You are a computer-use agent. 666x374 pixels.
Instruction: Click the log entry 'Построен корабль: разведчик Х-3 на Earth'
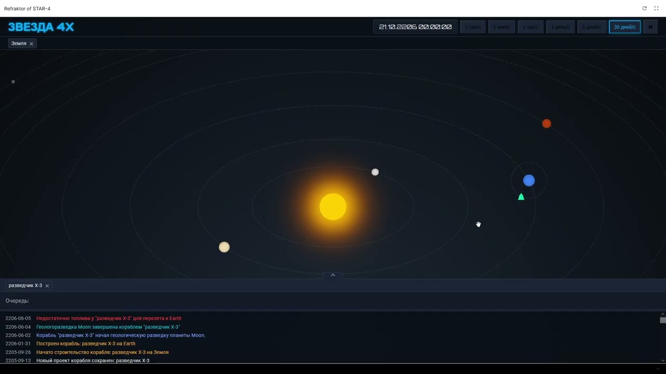[x=86, y=343]
